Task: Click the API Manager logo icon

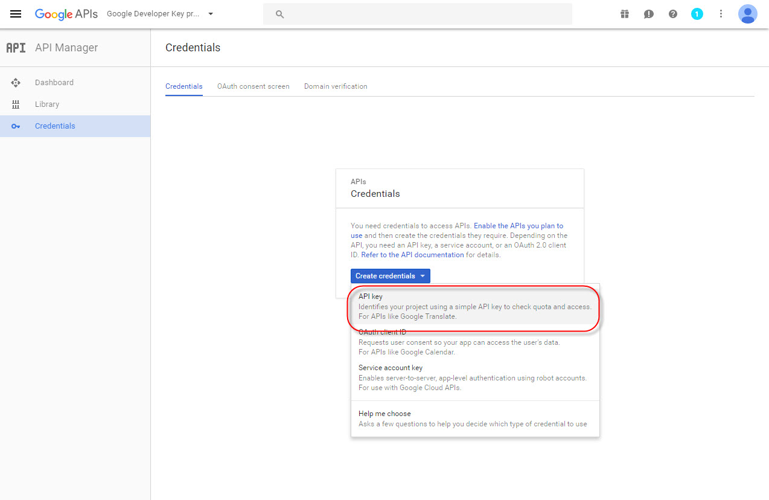Action: click(16, 48)
